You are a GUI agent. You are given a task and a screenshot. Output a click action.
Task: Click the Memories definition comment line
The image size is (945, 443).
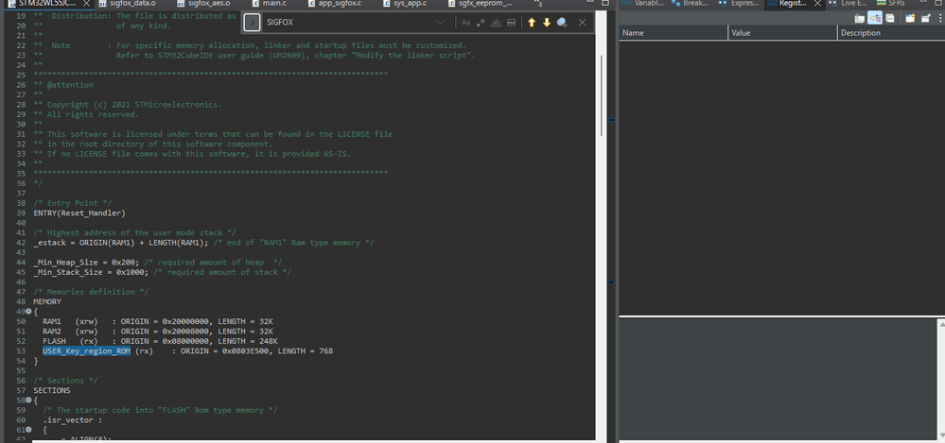pos(91,292)
